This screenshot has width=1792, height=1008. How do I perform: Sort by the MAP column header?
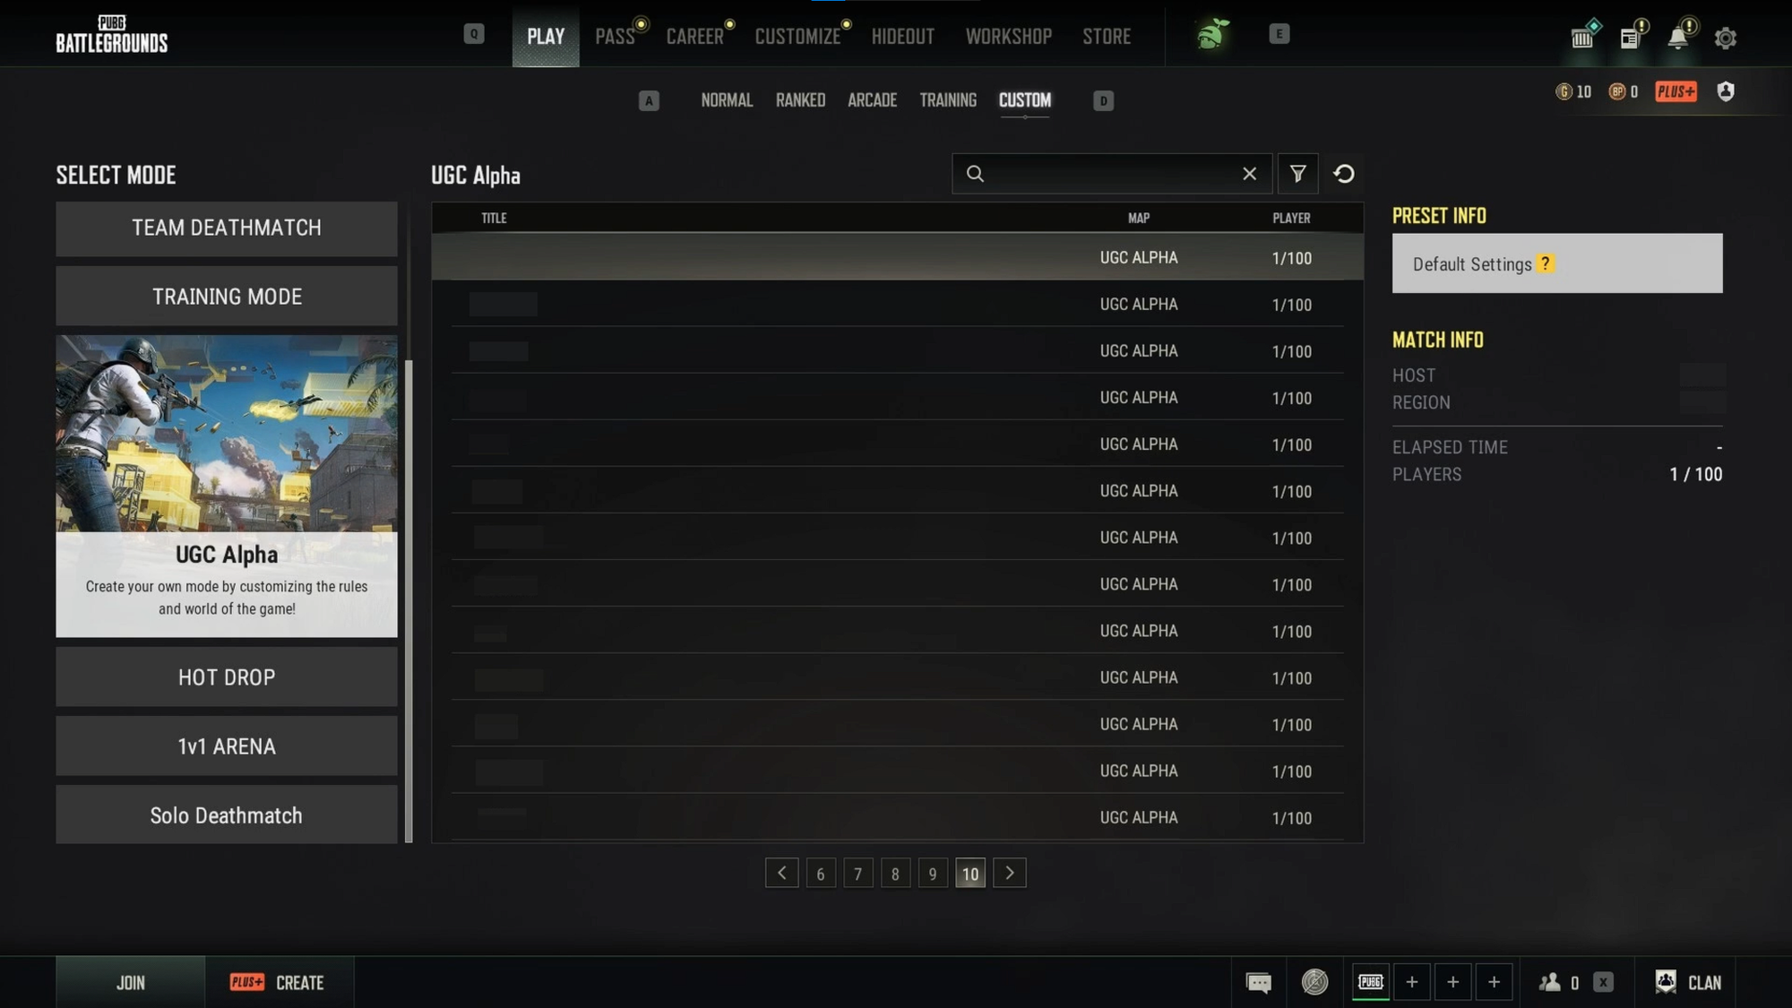[x=1139, y=218]
